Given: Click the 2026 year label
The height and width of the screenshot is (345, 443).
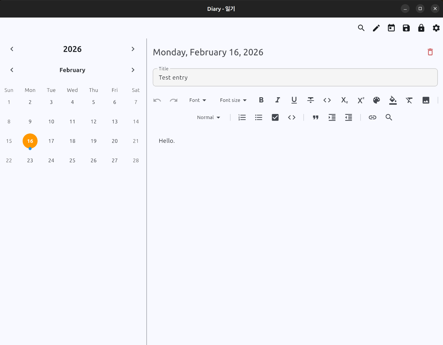Looking at the screenshot, I should (72, 49).
